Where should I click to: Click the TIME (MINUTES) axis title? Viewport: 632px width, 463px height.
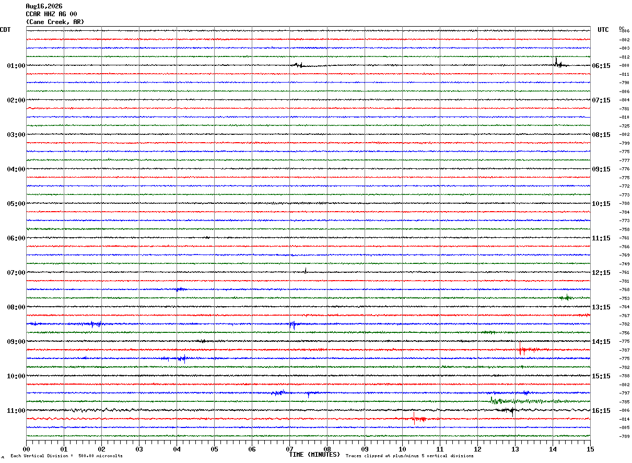point(314,455)
